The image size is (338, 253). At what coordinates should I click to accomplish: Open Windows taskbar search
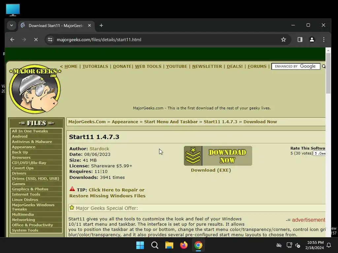click(155, 245)
